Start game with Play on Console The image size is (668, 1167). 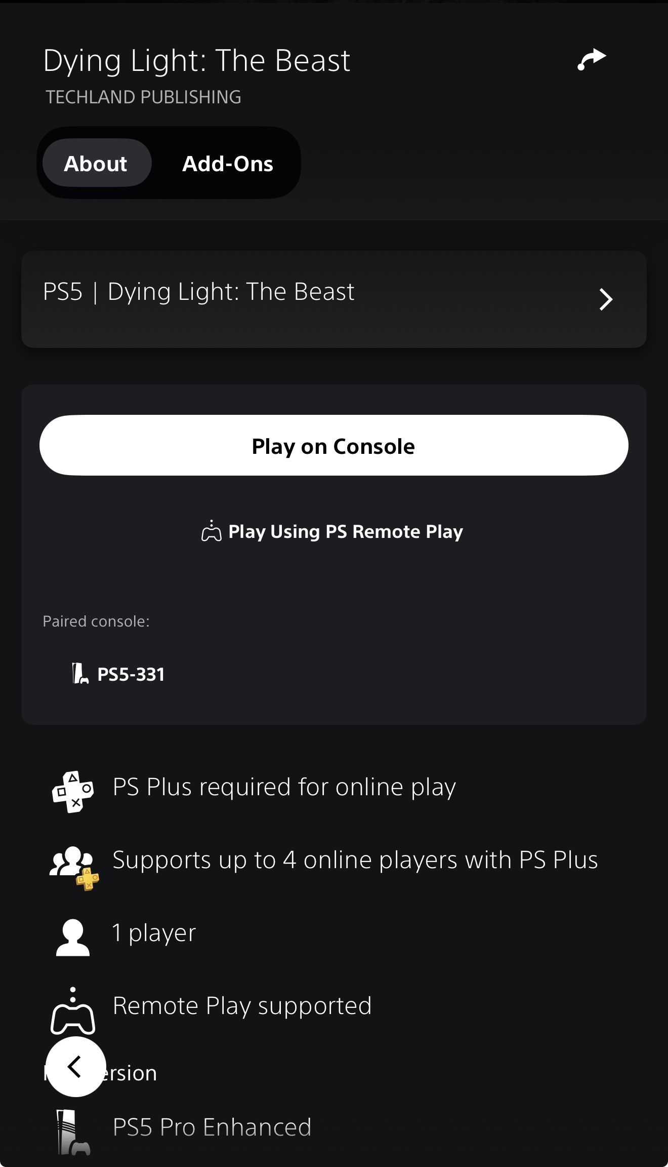334,445
